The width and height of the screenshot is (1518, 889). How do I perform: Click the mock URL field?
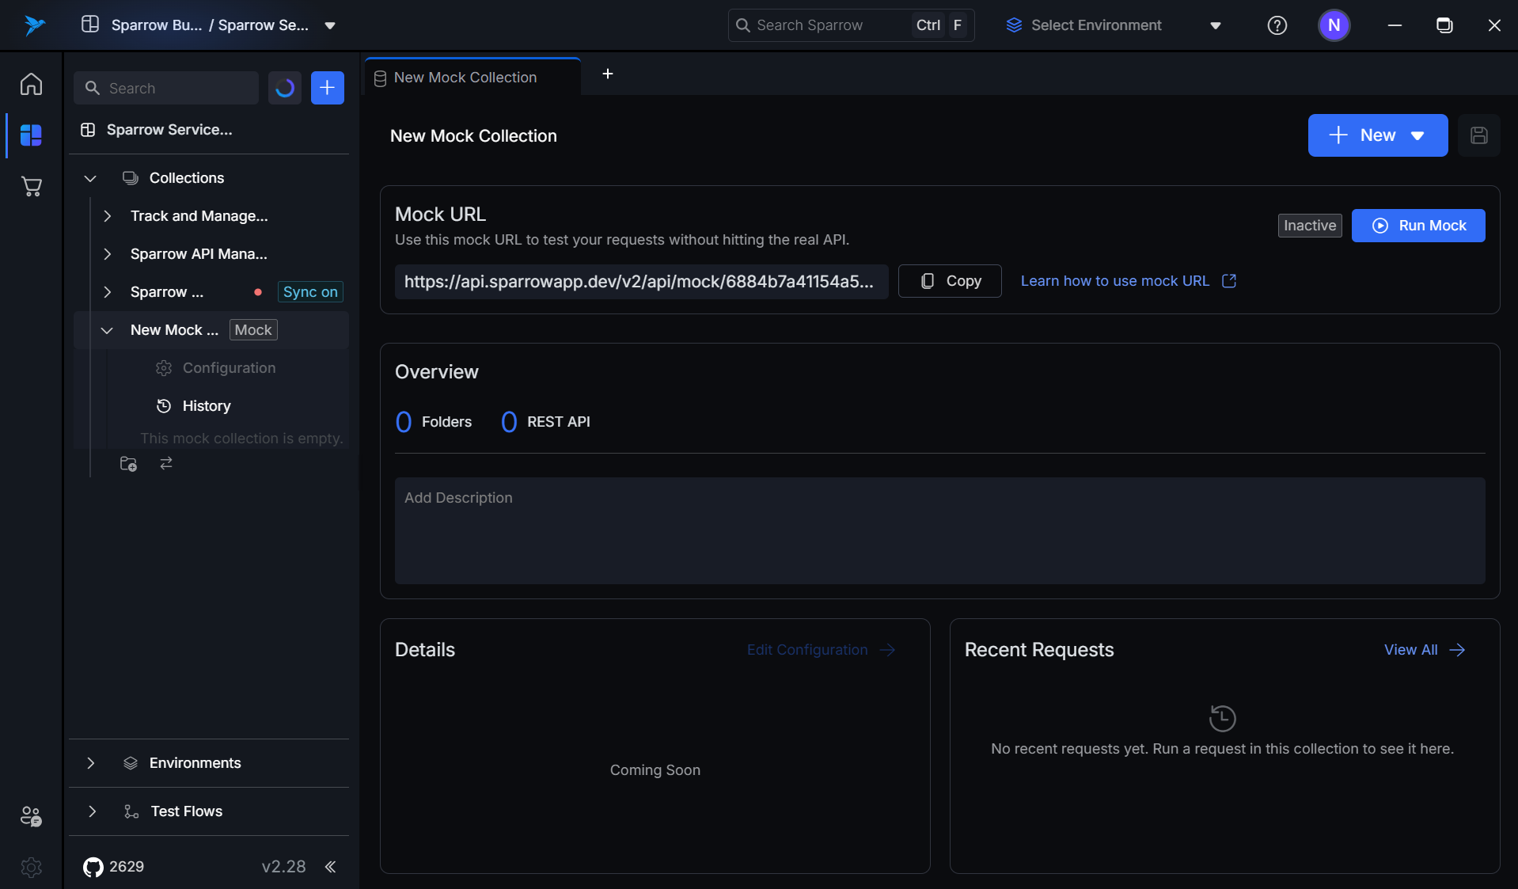641,281
